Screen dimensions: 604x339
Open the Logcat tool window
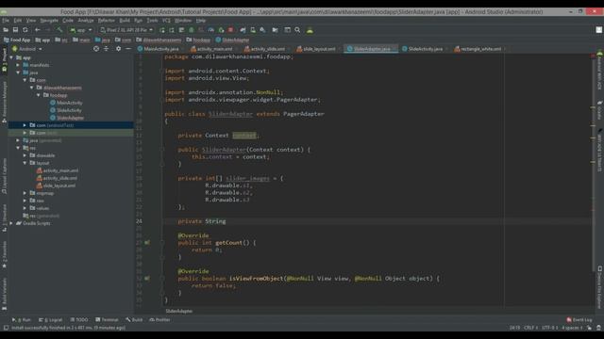click(50, 320)
